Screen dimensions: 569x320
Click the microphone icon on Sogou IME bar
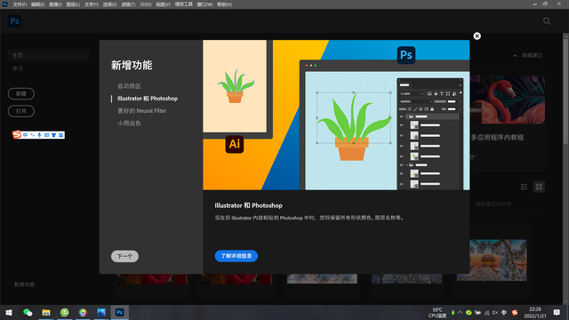coord(39,135)
